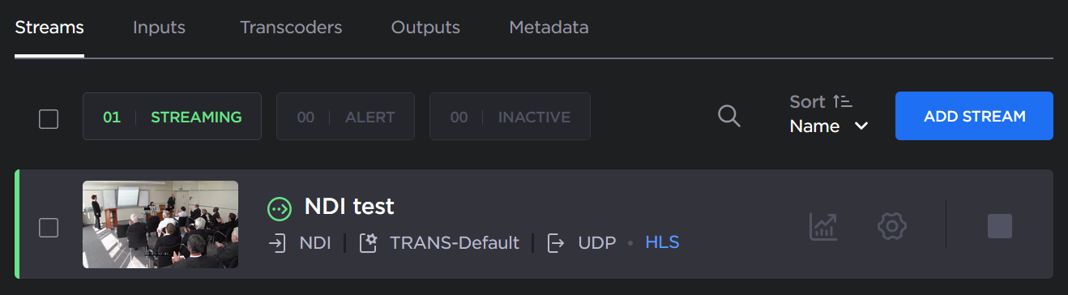The image size is (1068, 295).
Task: Open the search magnifier icon
Action: pos(729,116)
